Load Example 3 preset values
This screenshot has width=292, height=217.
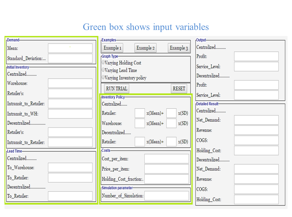[179, 48]
